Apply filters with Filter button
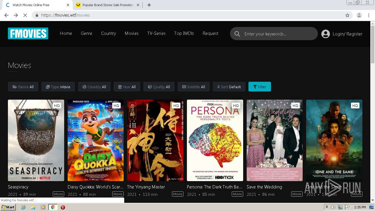The height and width of the screenshot is (211, 375). coord(260,87)
